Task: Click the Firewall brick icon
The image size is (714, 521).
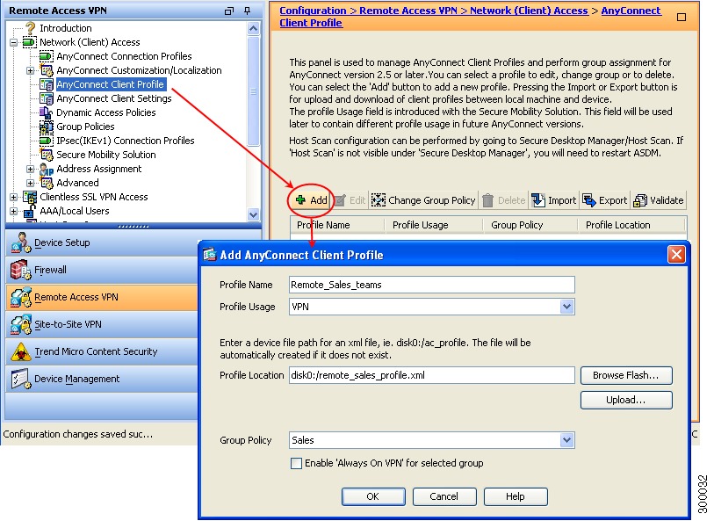Action: [21, 270]
